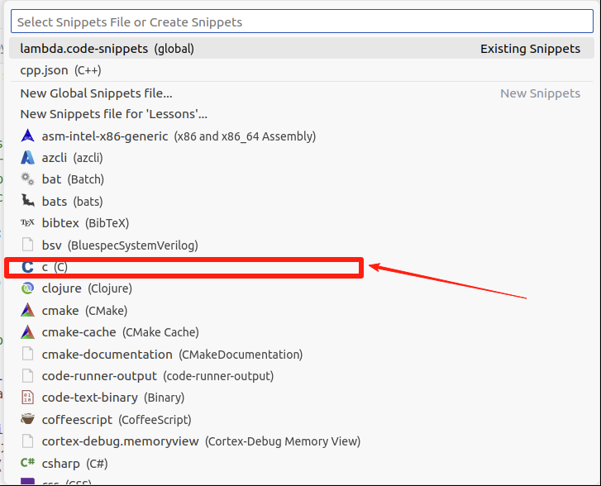Click the asm-intel-x86-generic assembly icon
This screenshot has width=601, height=486.
pos(27,136)
